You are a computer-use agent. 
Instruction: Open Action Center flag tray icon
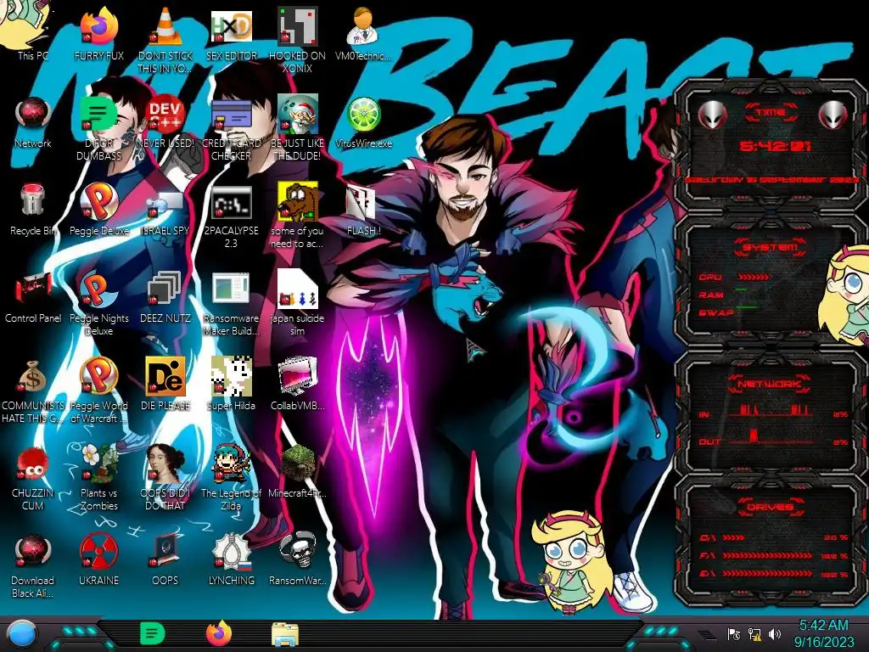pos(734,634)
